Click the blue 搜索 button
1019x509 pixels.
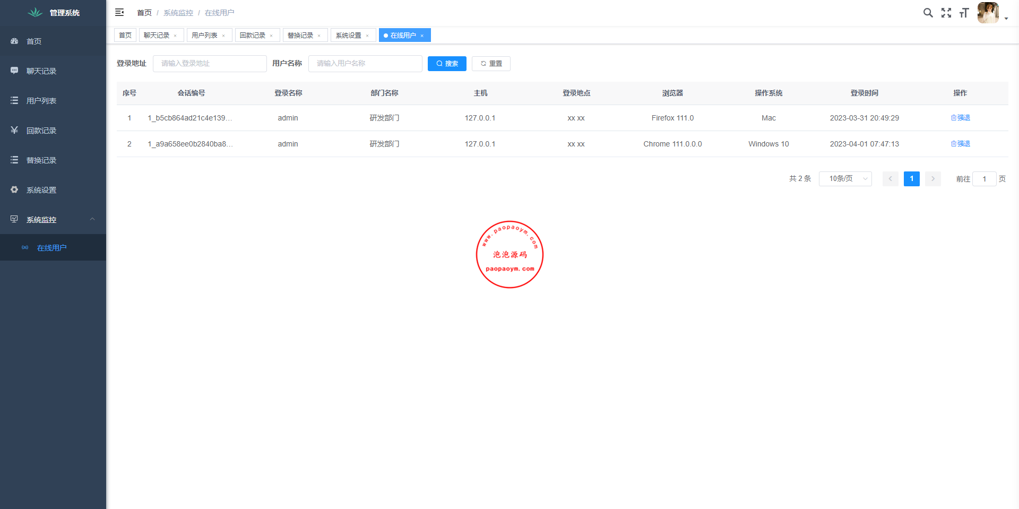point(447,64)
